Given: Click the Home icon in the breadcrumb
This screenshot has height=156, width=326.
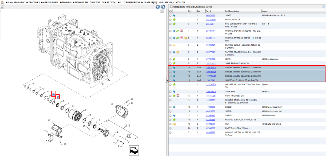Looking at the screenshot, I should point(2,3).
